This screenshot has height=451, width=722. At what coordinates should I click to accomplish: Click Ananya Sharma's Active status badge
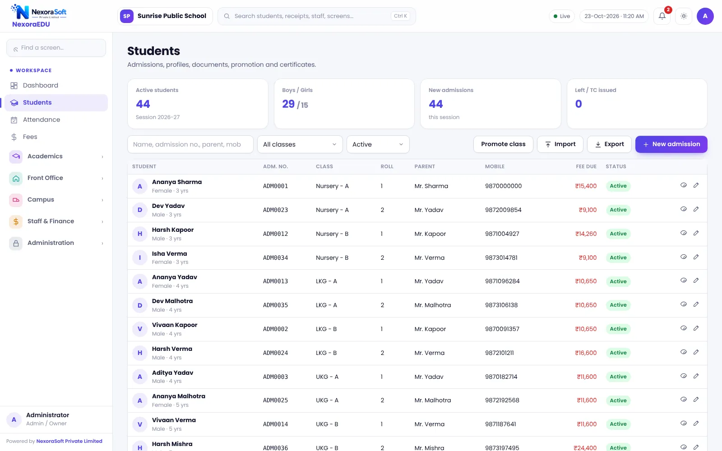point(618,186)
